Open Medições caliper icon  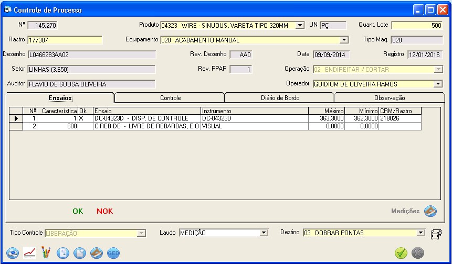(430, 211)
